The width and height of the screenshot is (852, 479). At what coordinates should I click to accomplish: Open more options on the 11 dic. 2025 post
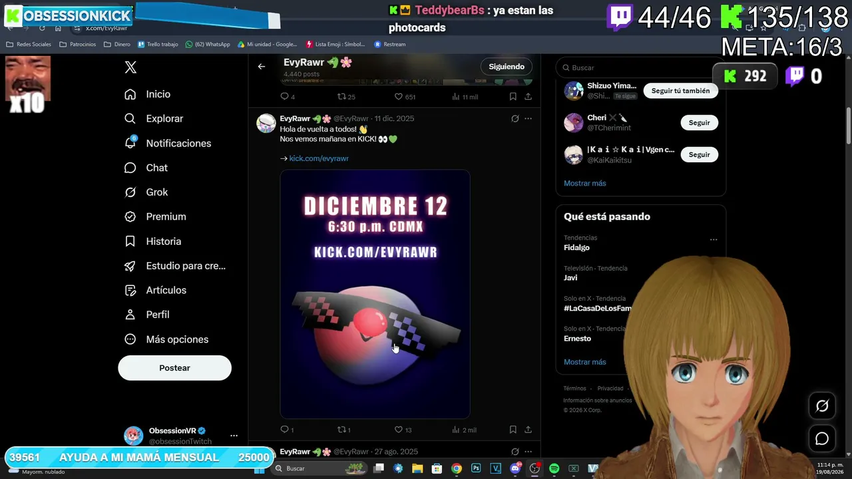[x=528, y=118]
